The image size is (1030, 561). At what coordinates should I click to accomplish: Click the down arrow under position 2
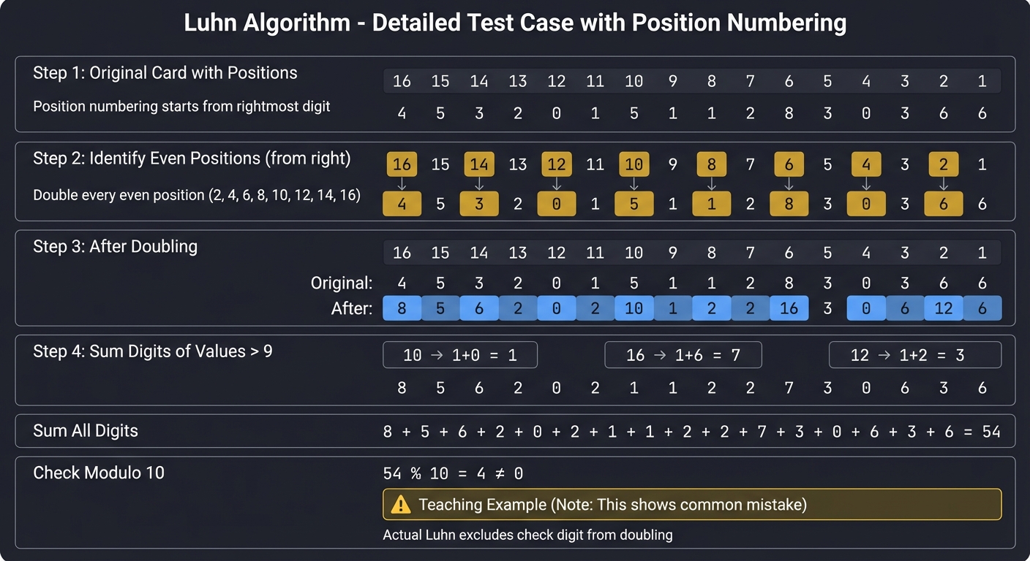click(x=944, y=183)
